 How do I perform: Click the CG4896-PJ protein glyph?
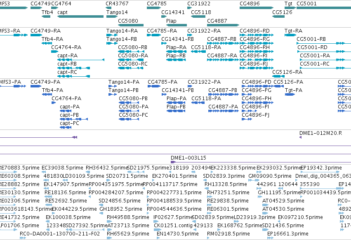[247, 119]
